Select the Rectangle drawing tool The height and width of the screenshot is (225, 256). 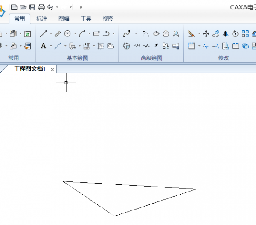pyautogui.click(x=96, y=34)
